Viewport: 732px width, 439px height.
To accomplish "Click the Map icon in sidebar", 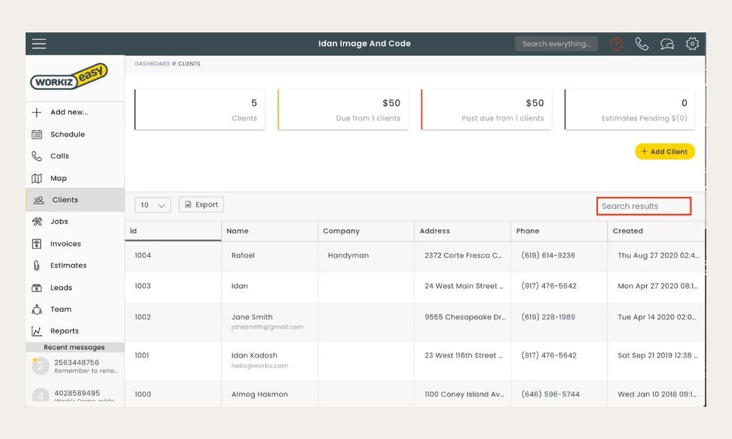I will pyautogui.click(x=37, y=178).
